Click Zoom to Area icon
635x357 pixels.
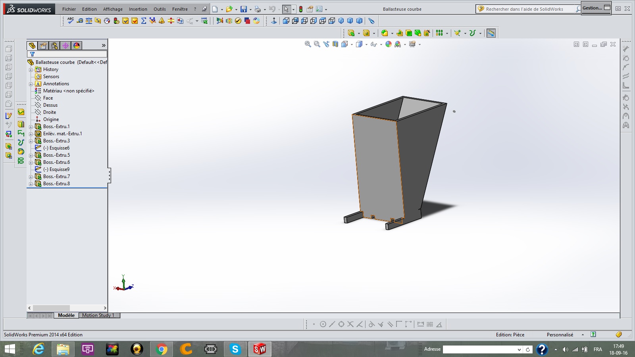pos(317,44)
